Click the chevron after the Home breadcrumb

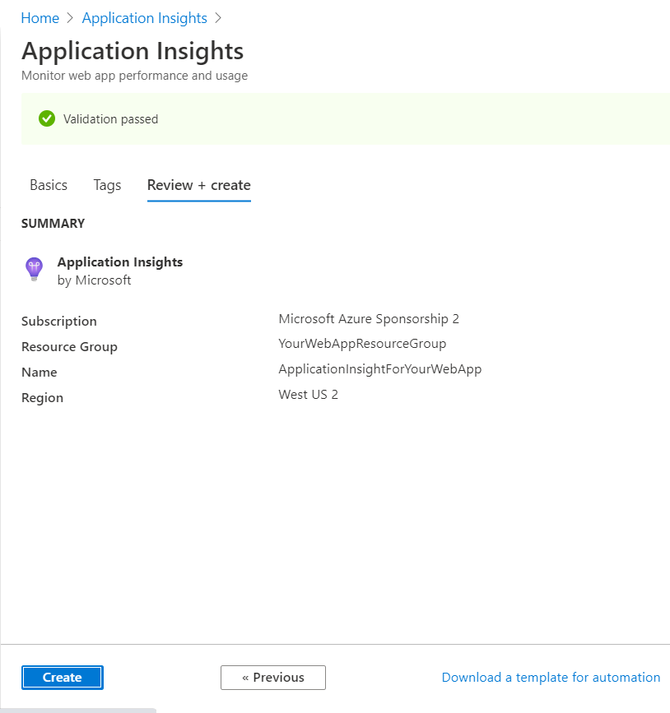pyautogui.click(x=71, y=18)
